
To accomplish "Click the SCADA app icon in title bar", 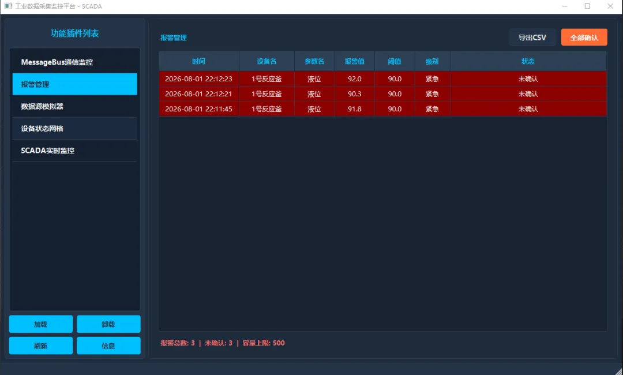I will click(8, 6).
